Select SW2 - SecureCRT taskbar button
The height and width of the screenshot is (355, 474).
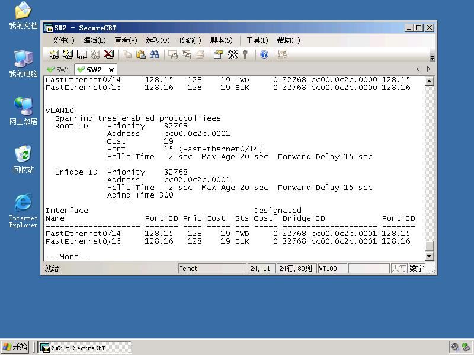85,347
